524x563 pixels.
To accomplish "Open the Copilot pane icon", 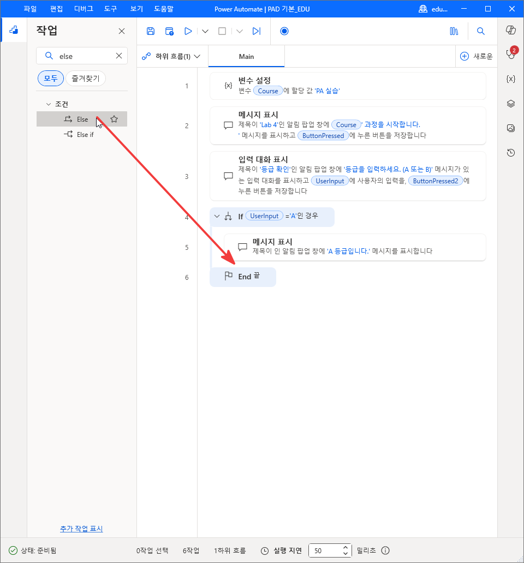I will 511,30.
